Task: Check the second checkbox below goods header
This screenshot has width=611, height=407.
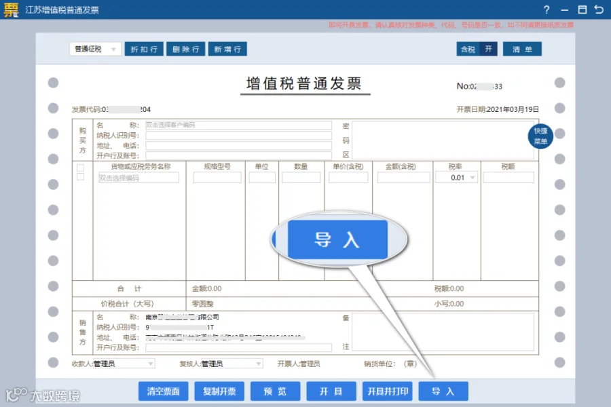Action: coord(81,177)
